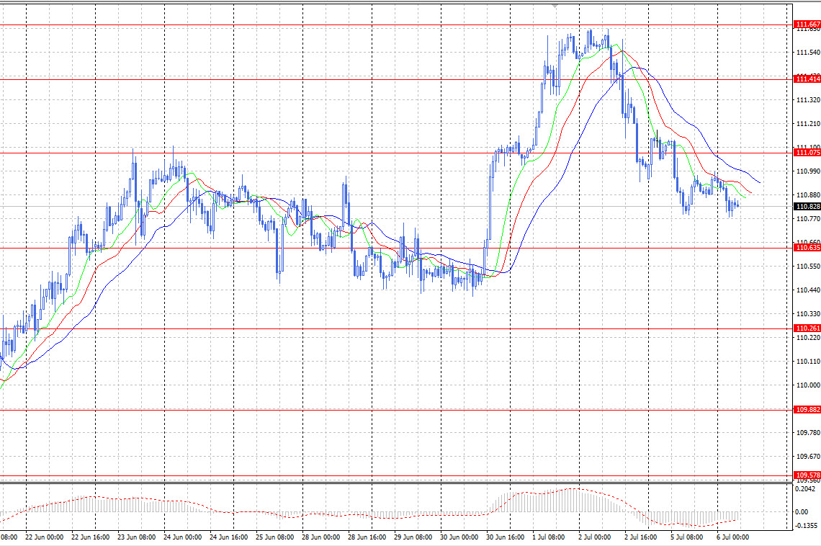Click the 29 Jun 08:00 time label
Viewport: 821px width, 546px height.
pyautogui.click(x=413, y=537)
